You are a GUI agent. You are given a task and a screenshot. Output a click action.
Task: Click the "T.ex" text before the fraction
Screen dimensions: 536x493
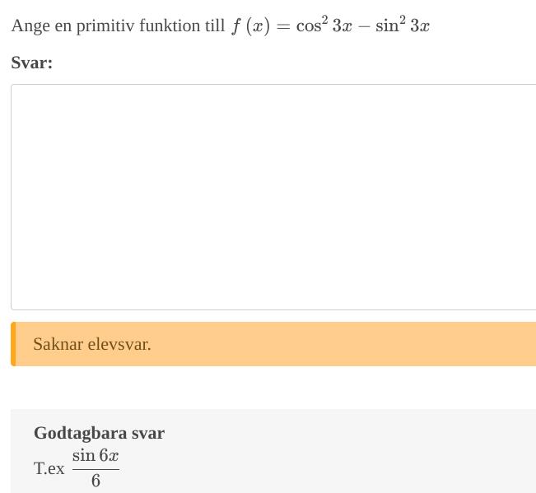[49, 468]
